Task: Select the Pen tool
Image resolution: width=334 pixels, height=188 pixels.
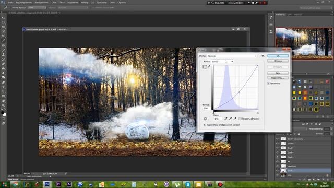Action: coord(3,83)
